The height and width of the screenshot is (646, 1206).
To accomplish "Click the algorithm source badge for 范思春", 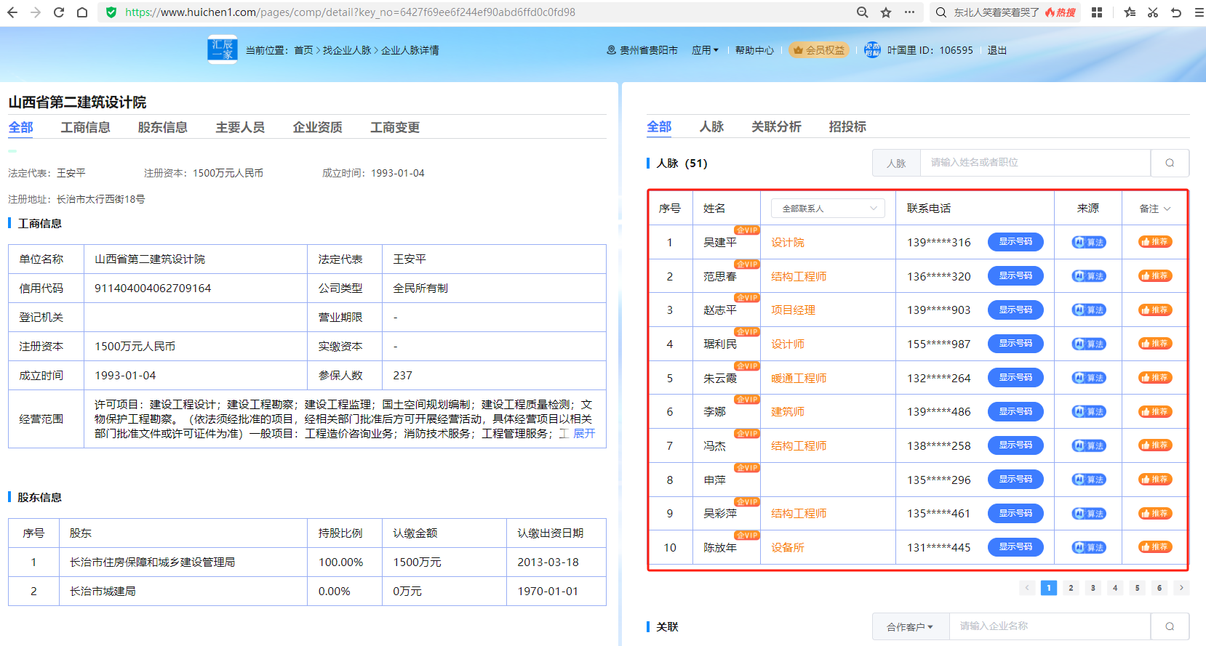I will (x=1089, y=276).
